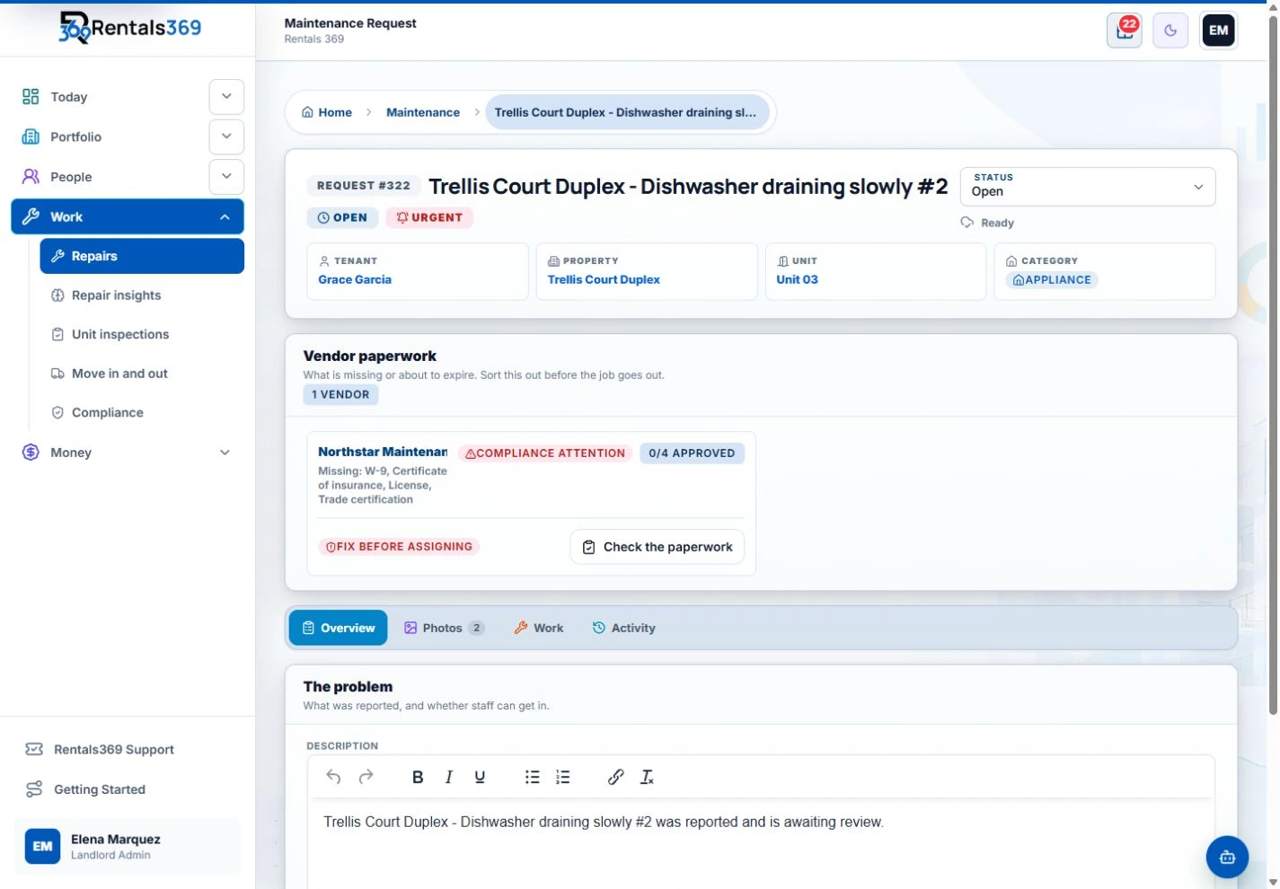Click the URGENT priority badge
The width and height of the screenshot is (1280, 889).
(429, 217)
